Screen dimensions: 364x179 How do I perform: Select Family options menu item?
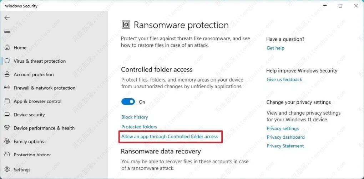pos(29,142)
